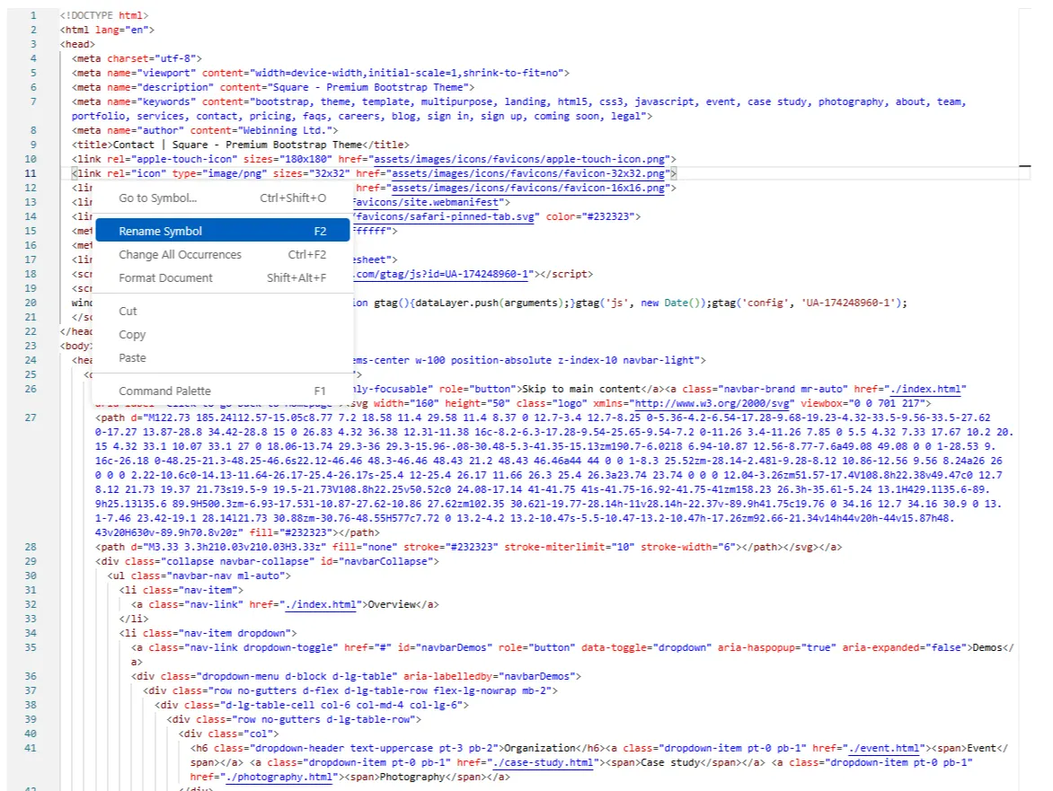The width and height of the screenshot is (1053, 791).
Task: Click "Skip to main content" text
Action: [x=581, y=389]
